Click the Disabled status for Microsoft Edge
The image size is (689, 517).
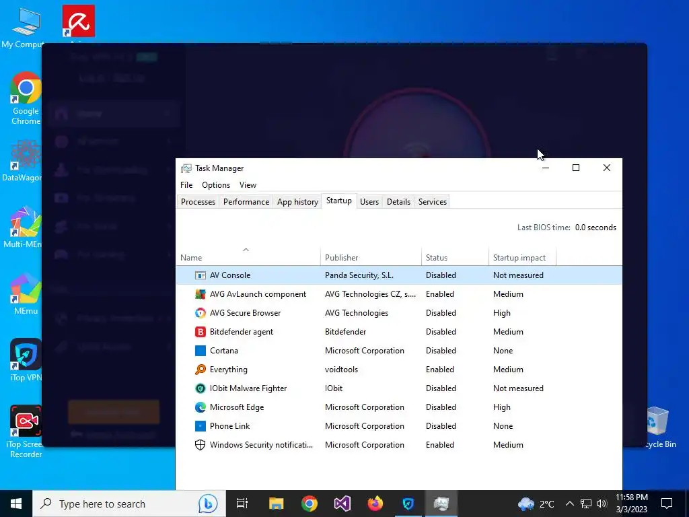[441, 407]
